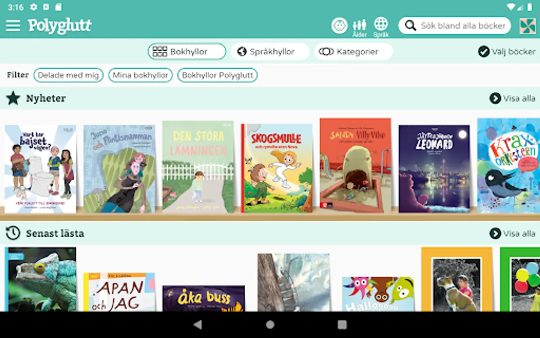Open the green-framed balloons book
The image size is (540, 338).
pos(520,279)
